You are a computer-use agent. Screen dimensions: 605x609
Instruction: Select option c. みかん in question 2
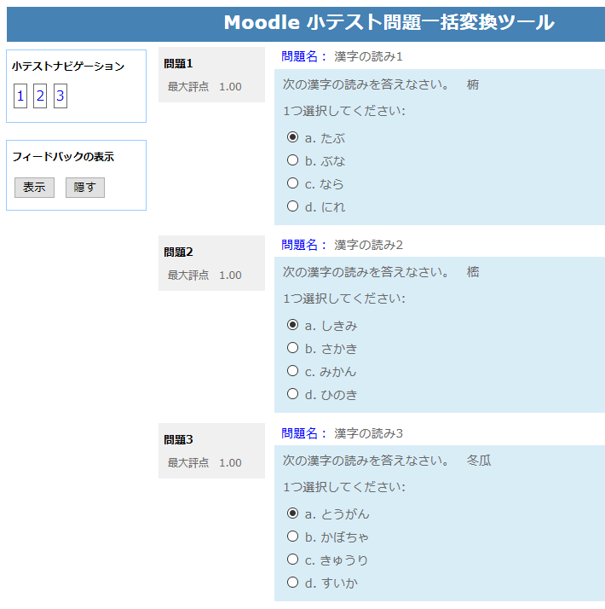[292, 371]
